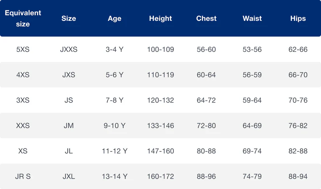The width and height of the screenshot is (321, 189).
Task: Click the Size column header
Action: click(x=69, y=18)
